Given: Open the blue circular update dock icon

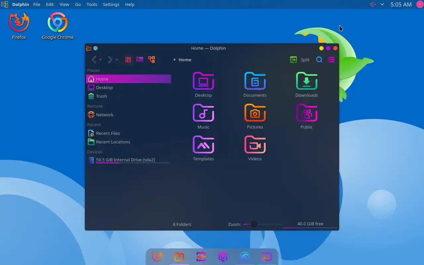Looking at the screenshot, I should click(245, 257).
